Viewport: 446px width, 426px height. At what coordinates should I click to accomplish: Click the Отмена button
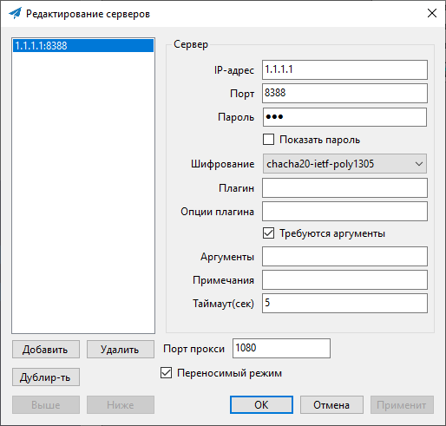click(331, 404)
